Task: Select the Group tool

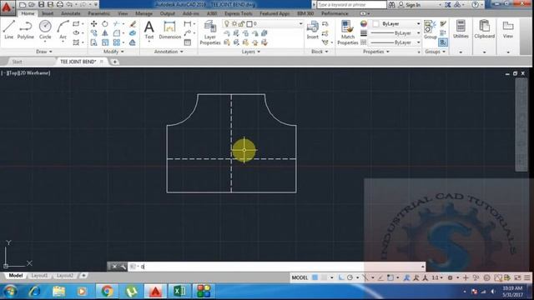Action: click(431, 30)
